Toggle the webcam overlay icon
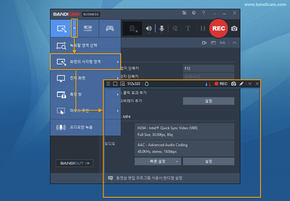290x201 pixels. [132, 29]
